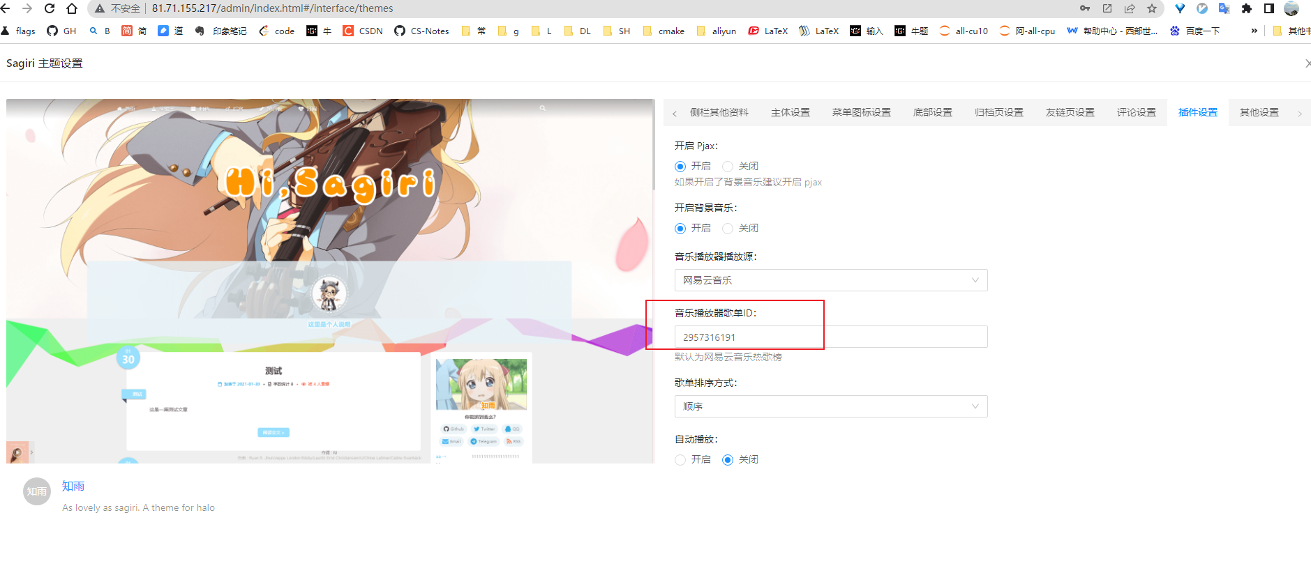Open the extensions puzzle menu
1311x575 pixels.
tap(1247, 8)
